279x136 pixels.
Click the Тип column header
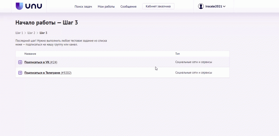[177, 54]
